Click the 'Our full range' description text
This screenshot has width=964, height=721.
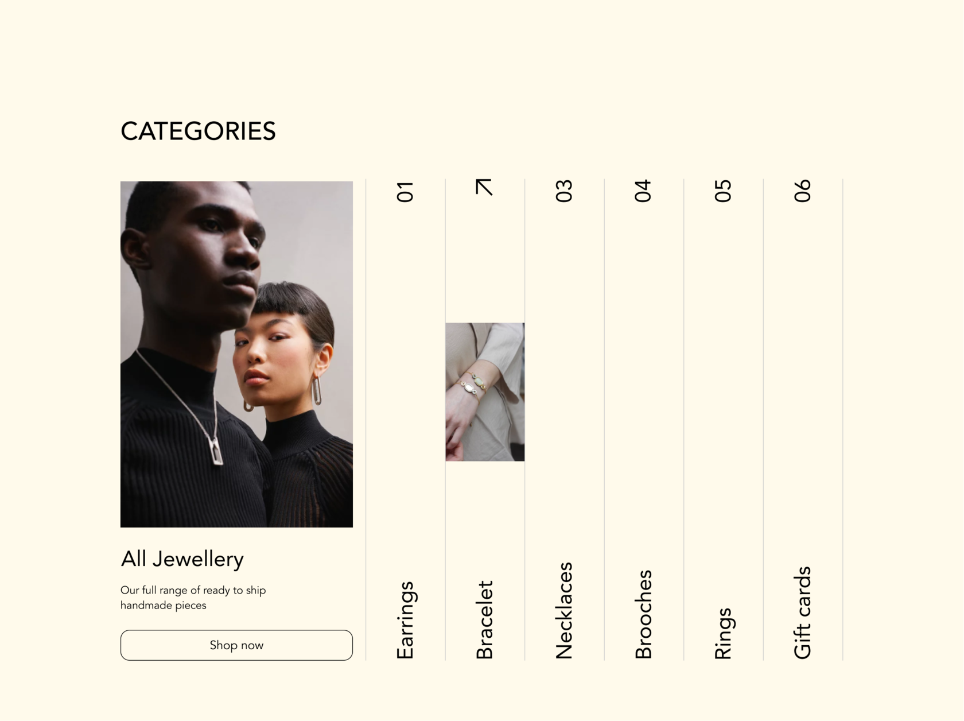pyautogui.click(x=193, y=598)
